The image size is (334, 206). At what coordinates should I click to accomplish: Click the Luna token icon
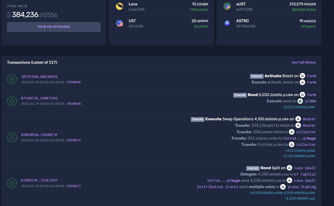[x=119, y=7]
